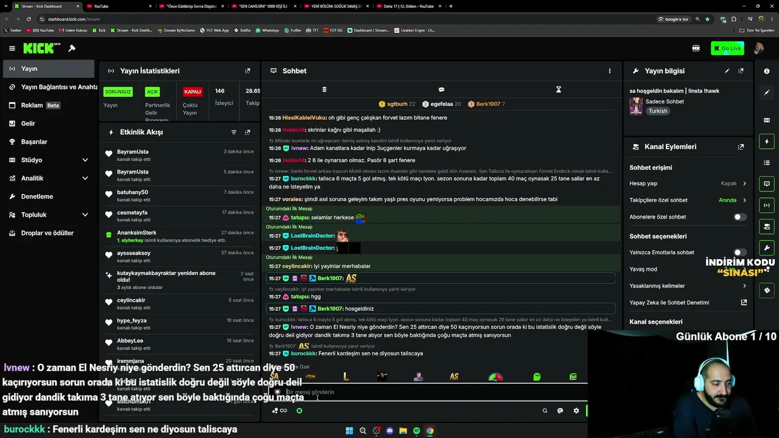Open the Denetleme menu item
This screenshot has width=779, height=438.
pyautogui.click(x=49, y=196)
